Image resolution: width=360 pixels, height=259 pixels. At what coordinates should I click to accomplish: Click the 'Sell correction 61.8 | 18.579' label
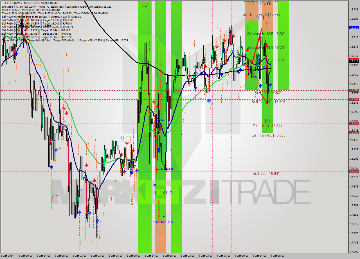click(x=266, y=48)
